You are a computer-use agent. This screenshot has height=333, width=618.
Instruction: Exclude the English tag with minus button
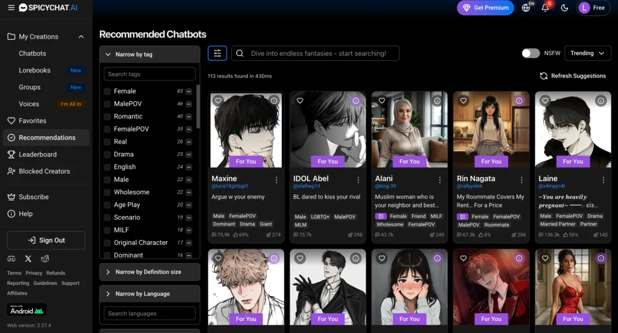[x=189, y=167]
